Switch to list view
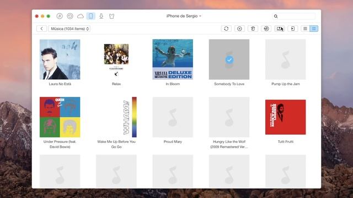Screen dimensions: 353x198 point(305,29)
